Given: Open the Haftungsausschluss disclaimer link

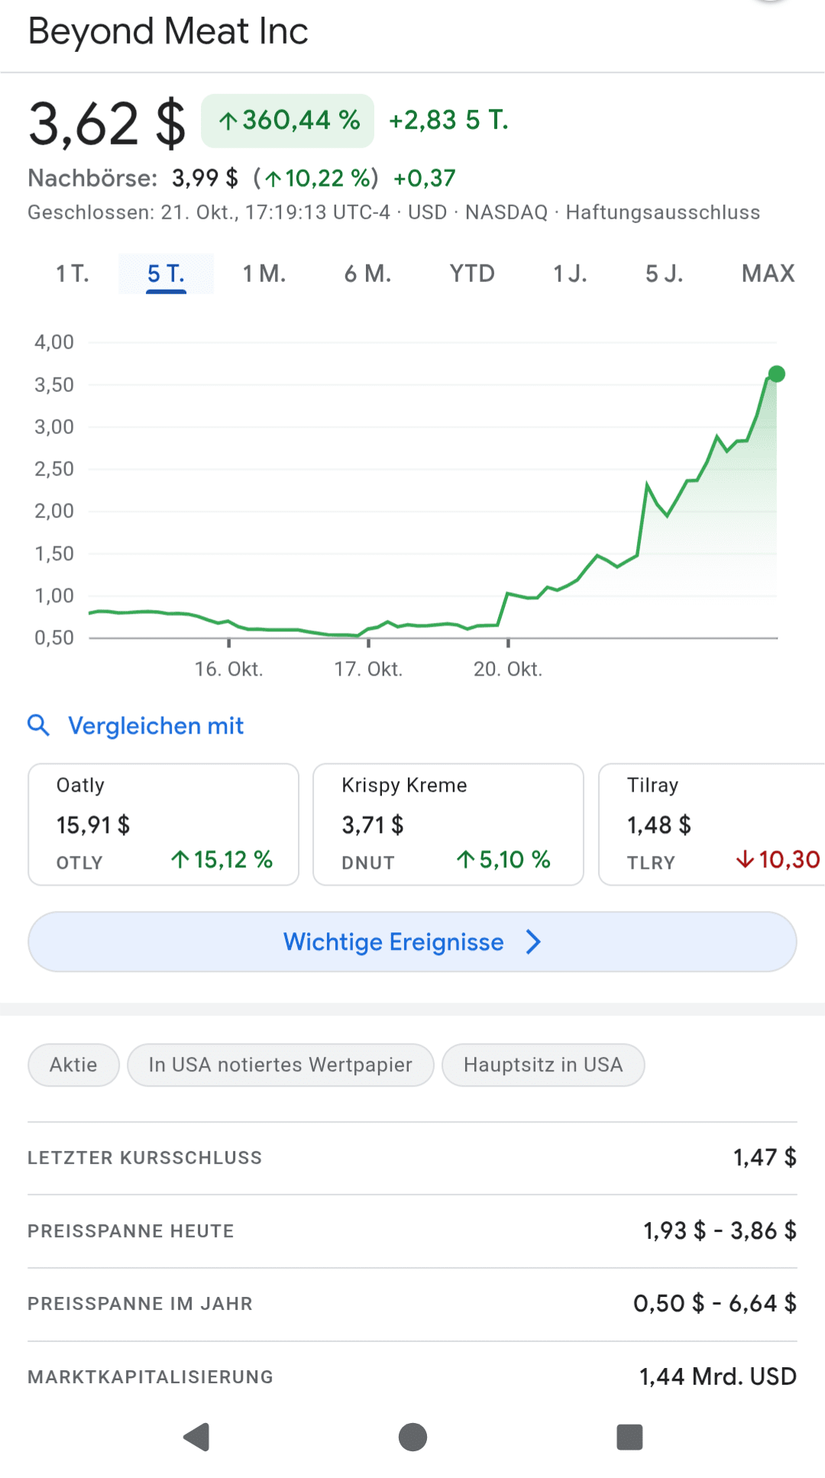Looking at the screenshot, I should [662, 212].
